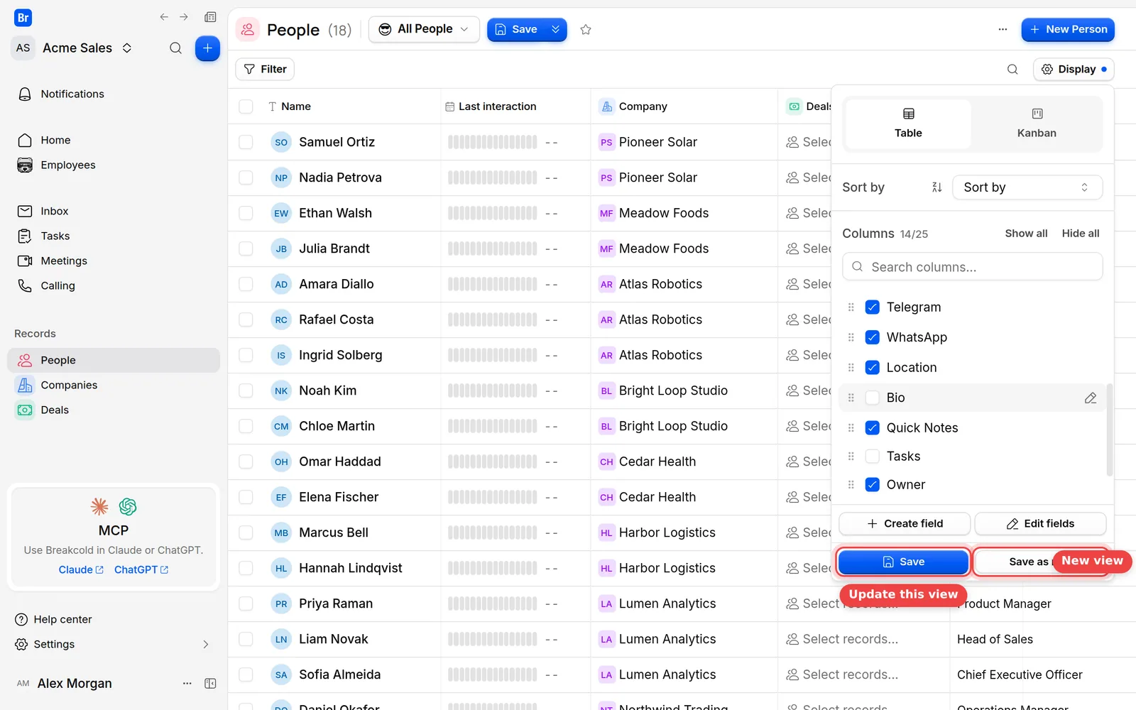1136x710 pixels.
Task: Open the Display options button
Action: (x=1074, y=69)
